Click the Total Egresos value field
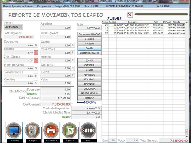Image resolution: width=191 pixels, height=143 pixels. tap(56, 37)
